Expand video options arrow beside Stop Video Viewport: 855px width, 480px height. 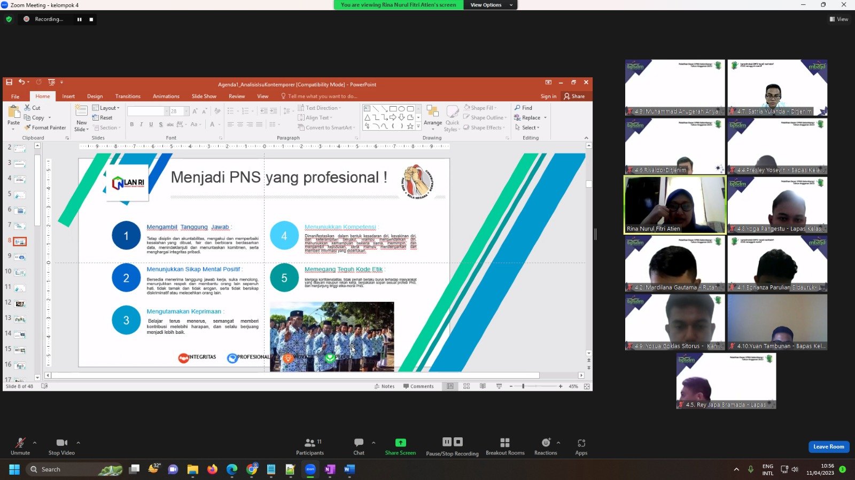78,443
